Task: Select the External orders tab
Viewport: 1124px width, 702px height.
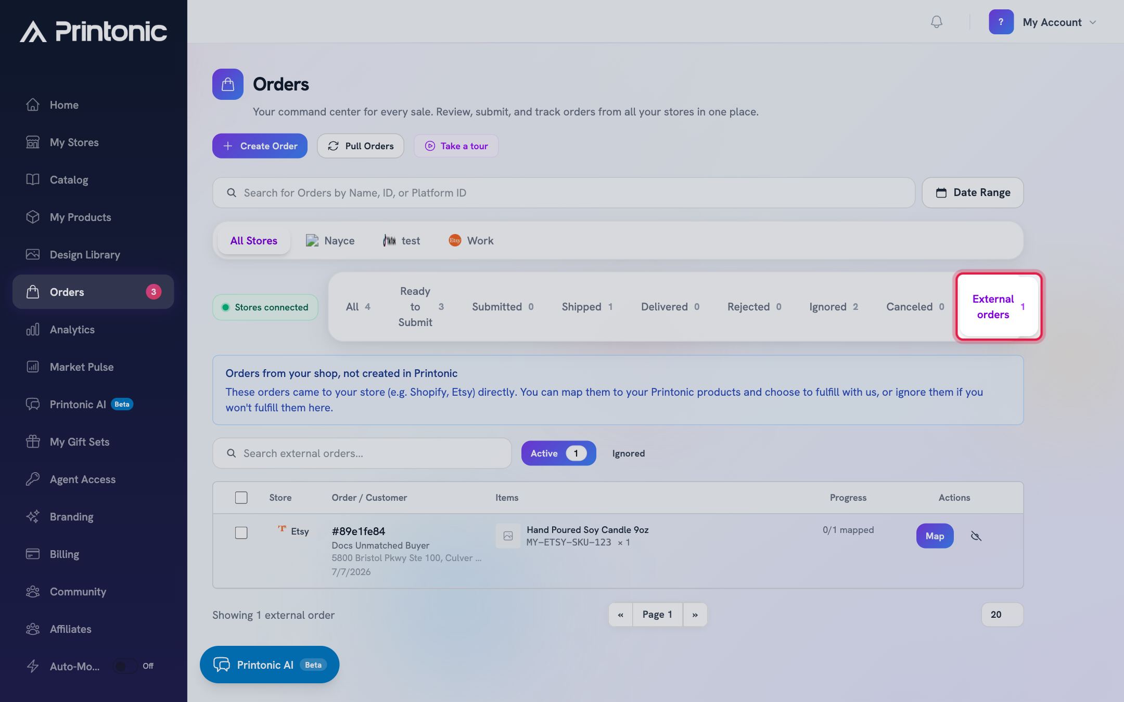Action: tap(999, 307)
